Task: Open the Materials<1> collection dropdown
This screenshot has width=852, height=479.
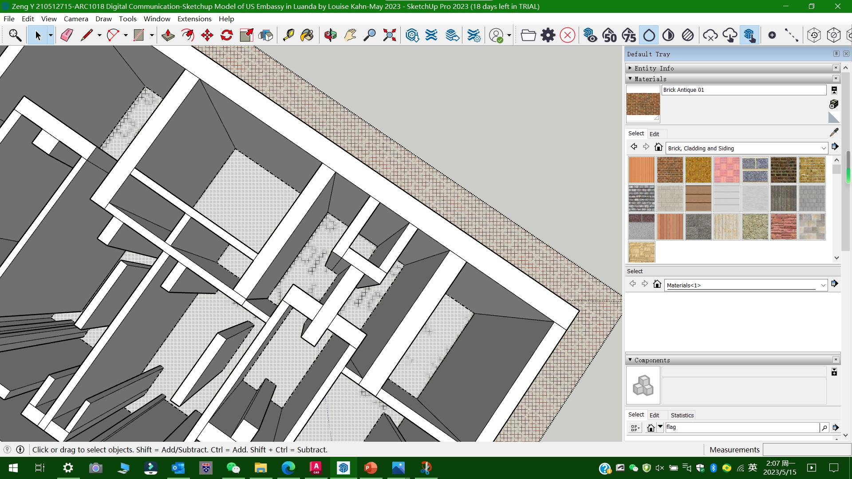Action: pyautogui.click(x=823, y=285)
